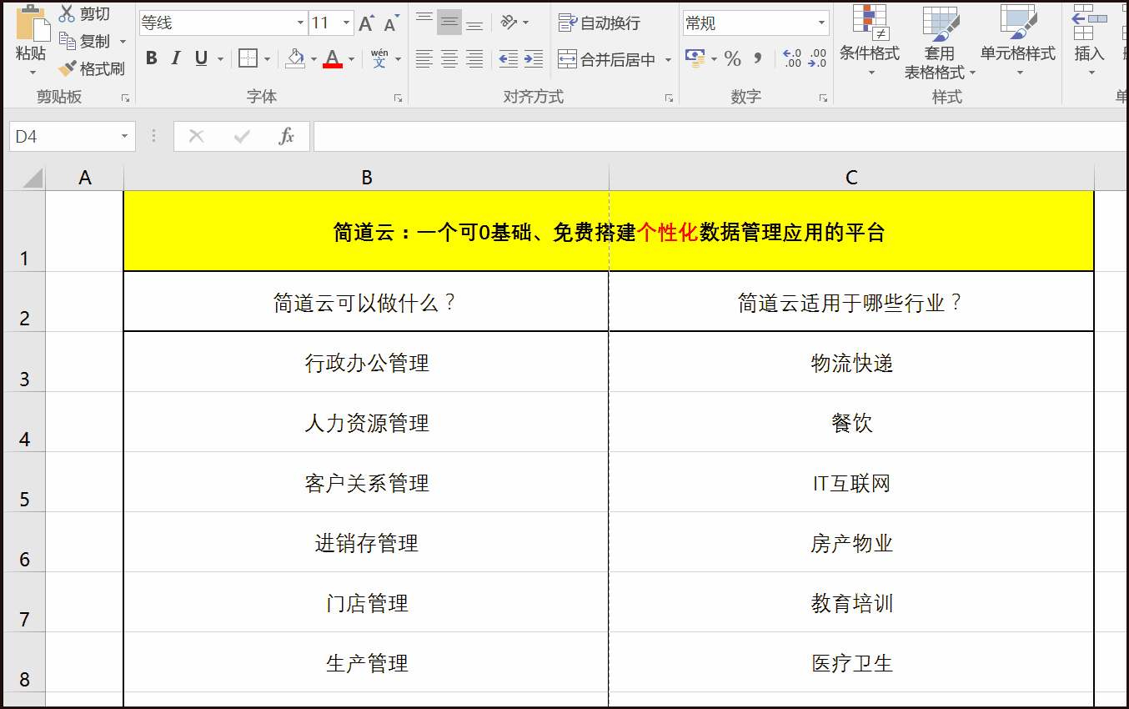Click increase decimal places icon
The height and width of the screenshot is (709, 1129).
point(792,58)
